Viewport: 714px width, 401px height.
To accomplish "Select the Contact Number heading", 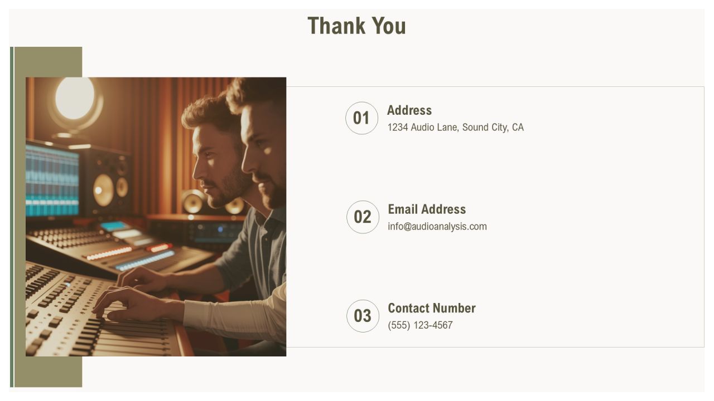I will 432,308.
